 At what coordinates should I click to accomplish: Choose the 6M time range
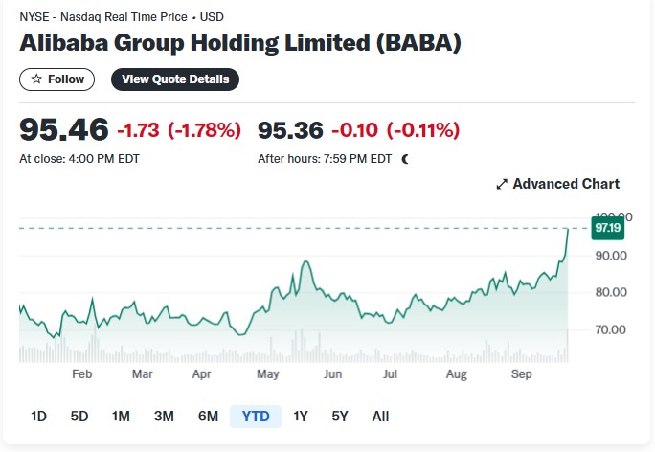point(208,417)
